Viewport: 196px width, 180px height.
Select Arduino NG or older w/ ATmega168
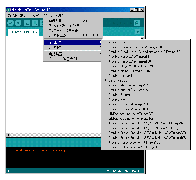[x=146, y=142]
